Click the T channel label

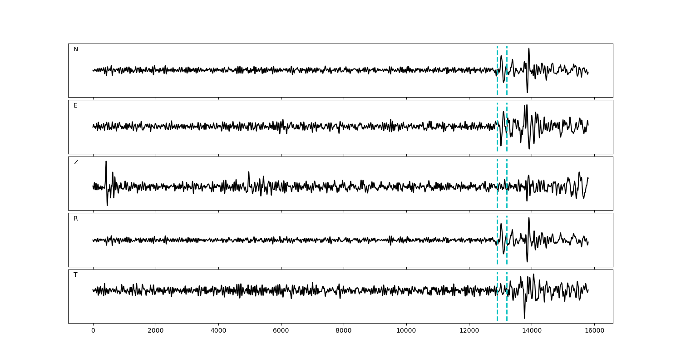(x=75, y=275)
